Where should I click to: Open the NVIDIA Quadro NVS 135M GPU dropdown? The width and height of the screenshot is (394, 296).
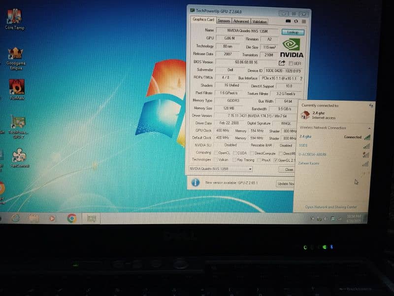coord(221,169)
